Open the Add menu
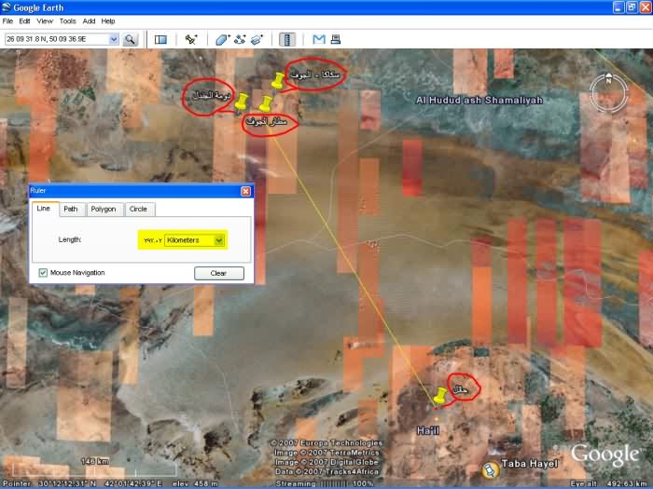Image resolution: width=653 pixels, height=489 pixels. [89, 21]
